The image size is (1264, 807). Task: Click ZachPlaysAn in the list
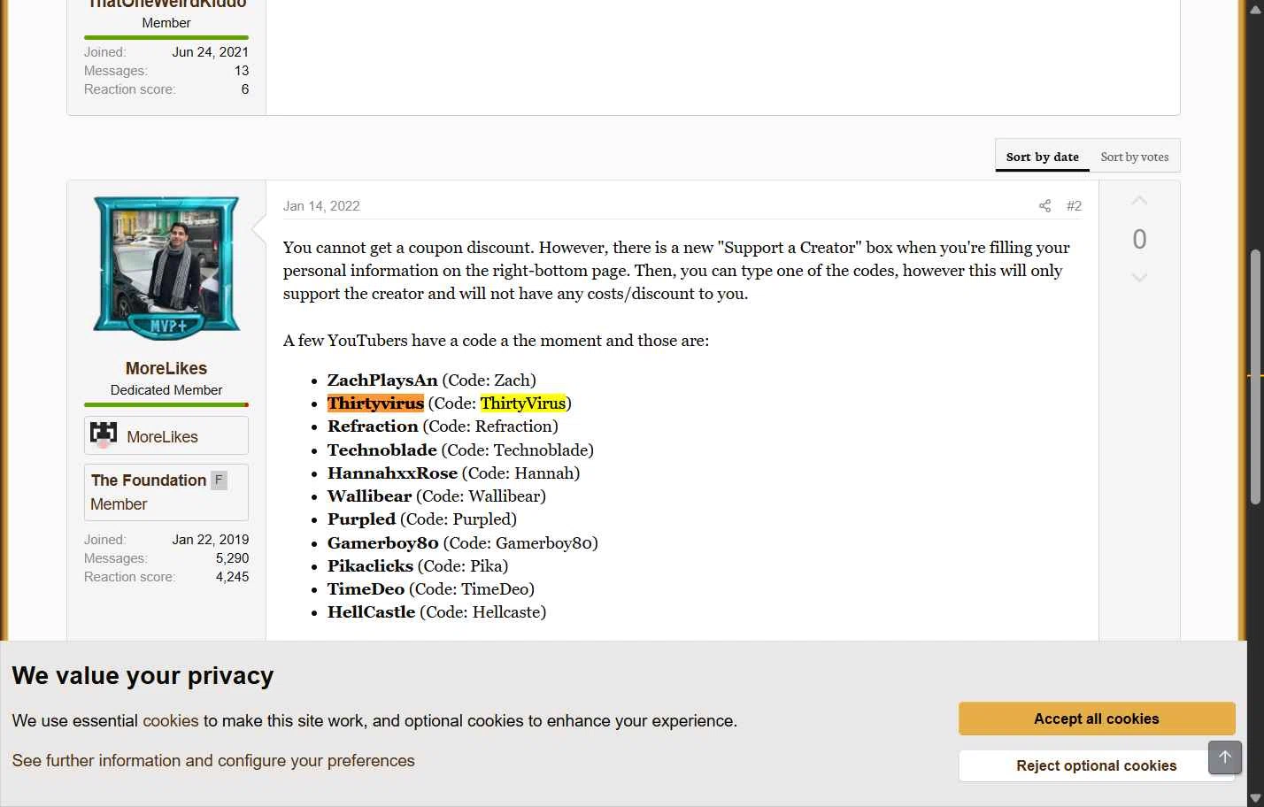pos(382,380)
